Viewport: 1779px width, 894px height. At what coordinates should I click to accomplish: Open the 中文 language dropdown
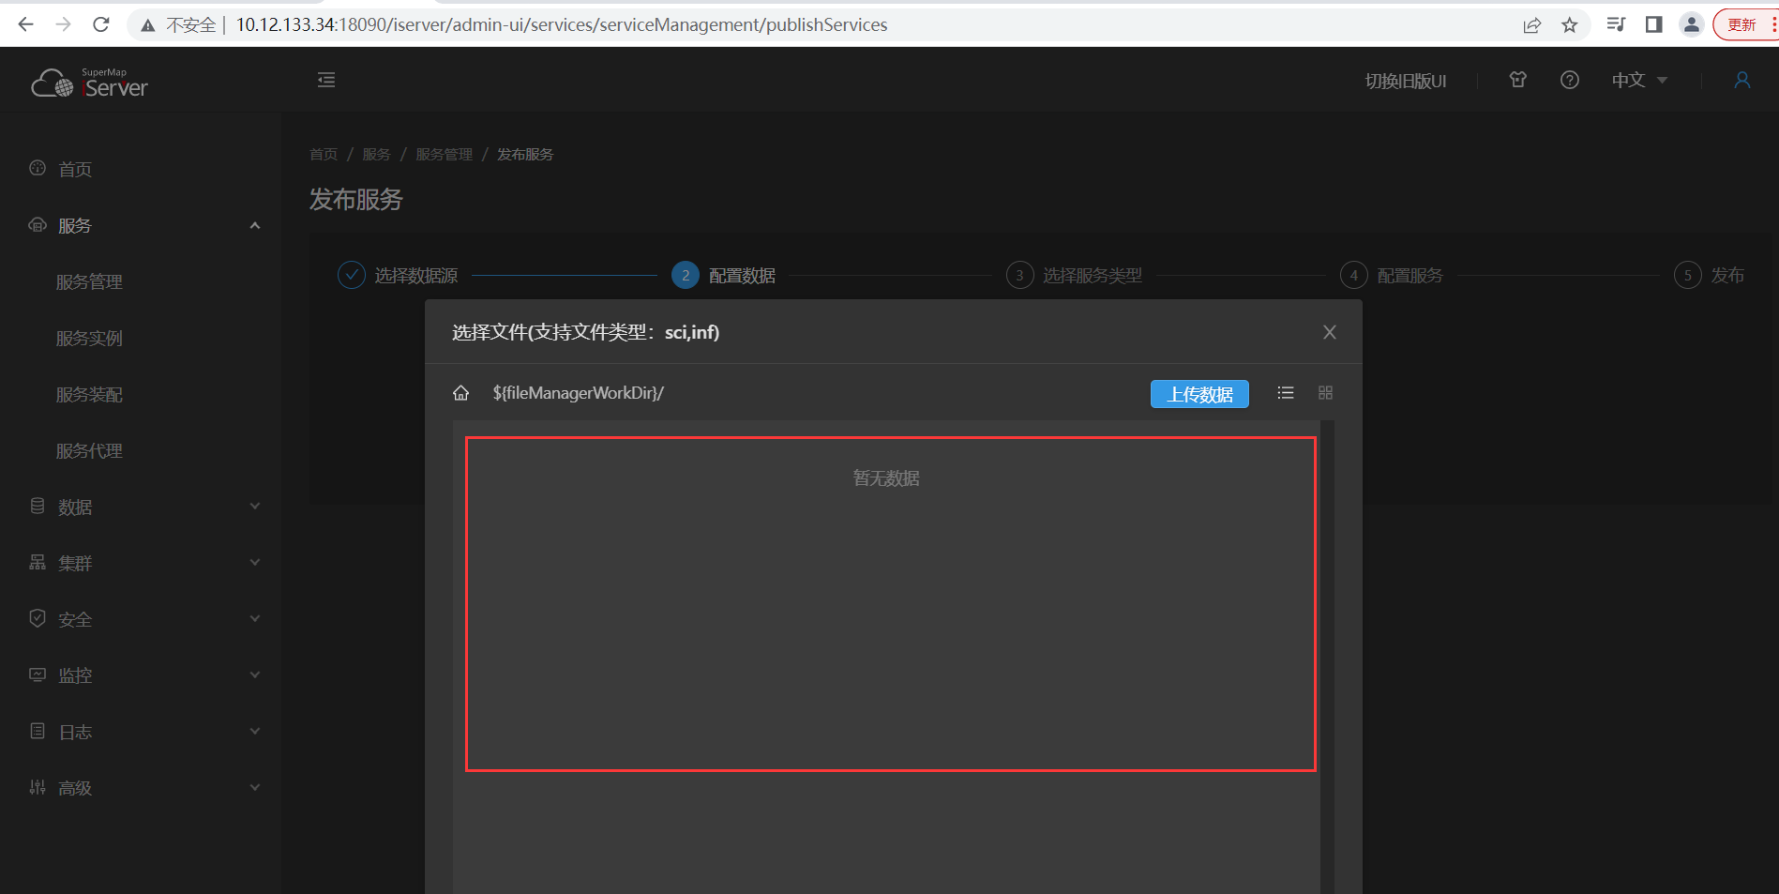1638,81
